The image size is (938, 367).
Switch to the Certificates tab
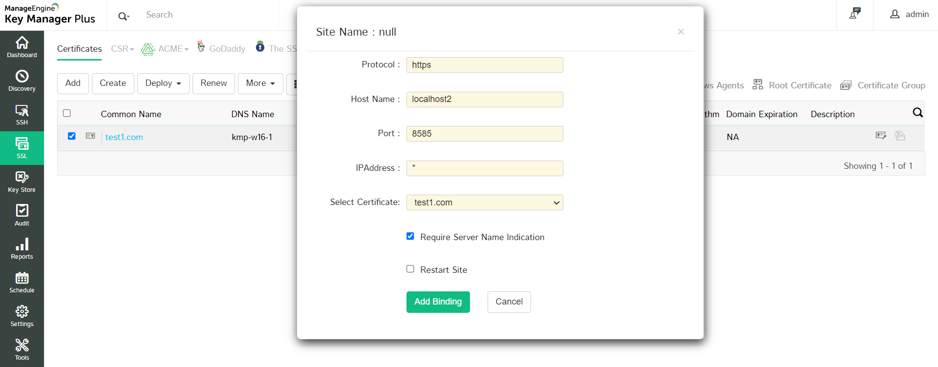tap(79, 49)
